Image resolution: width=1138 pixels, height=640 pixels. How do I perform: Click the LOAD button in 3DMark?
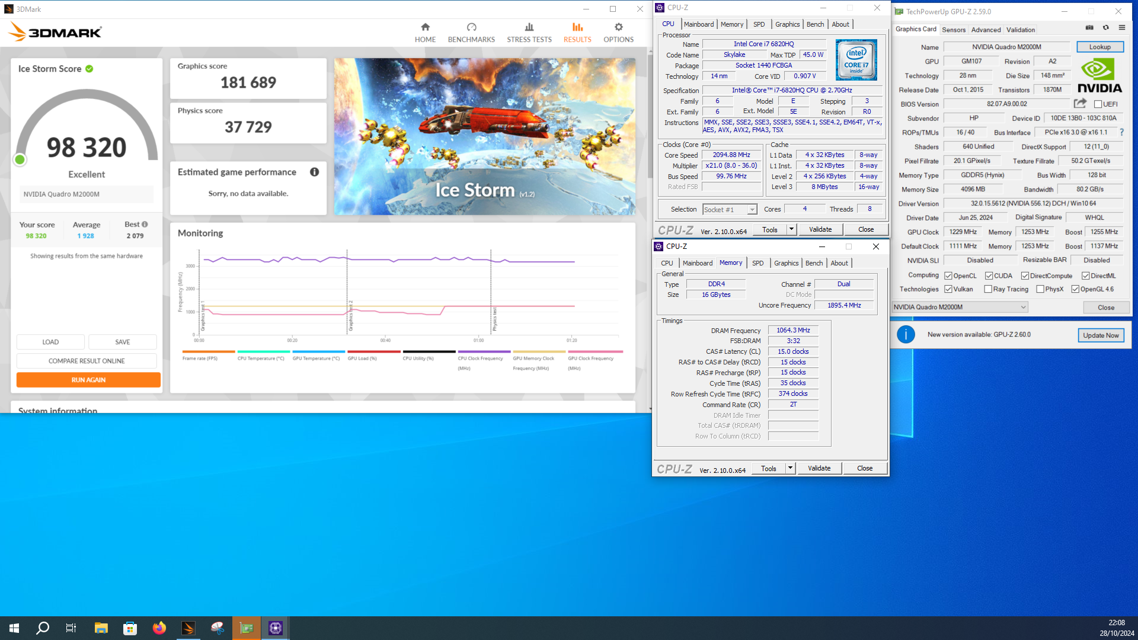coord(50,342)
